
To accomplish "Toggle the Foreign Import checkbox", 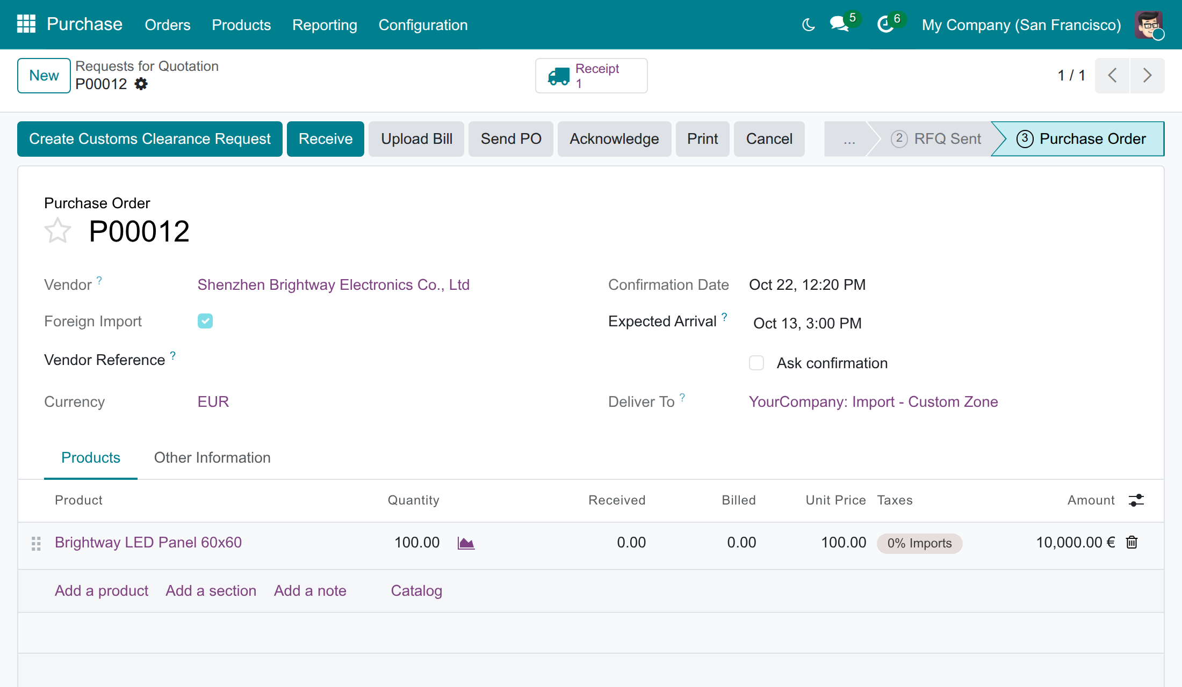I will (x=205, y=321).
